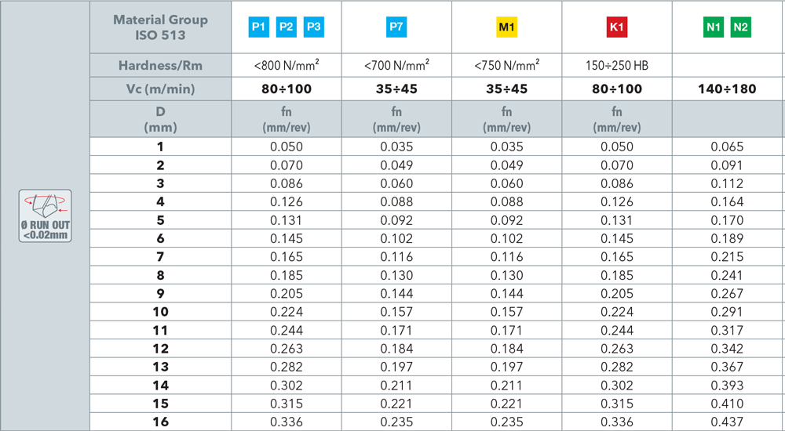Select the blue P2 material badge
The height and width of the screenshot is (431, 785).
(287, 28)
